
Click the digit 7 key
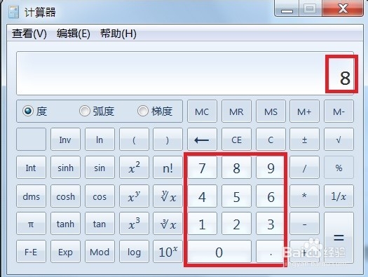tap(202, 168)
